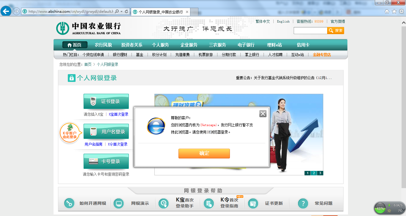Click the site search input field

click(310, 31)
